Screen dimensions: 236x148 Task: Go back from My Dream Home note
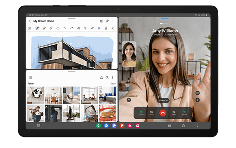30,21
